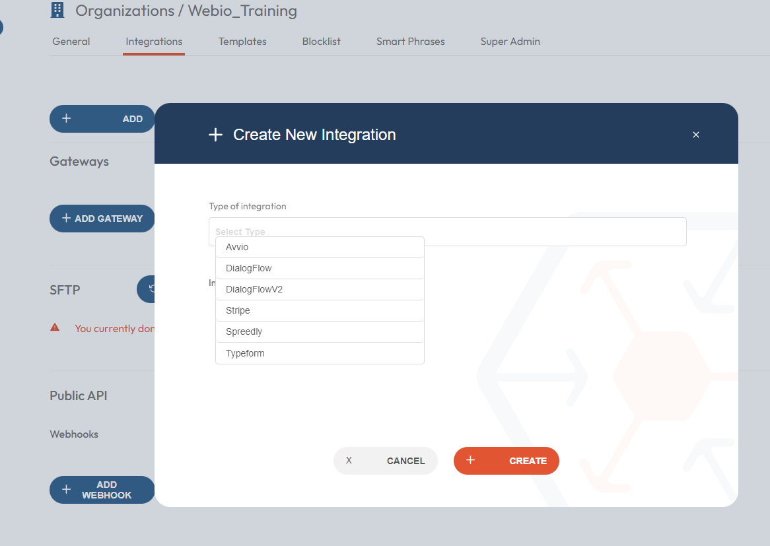Go to the Blocklist tab
The height and width of the screenshot is (546, 770).
pos(321,42)
